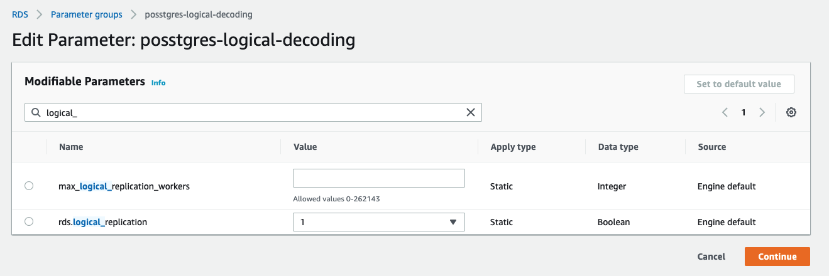This screenshot has width=829, height=276.
Task: Click the Apply type column header
Action: [x=513, y=147]
